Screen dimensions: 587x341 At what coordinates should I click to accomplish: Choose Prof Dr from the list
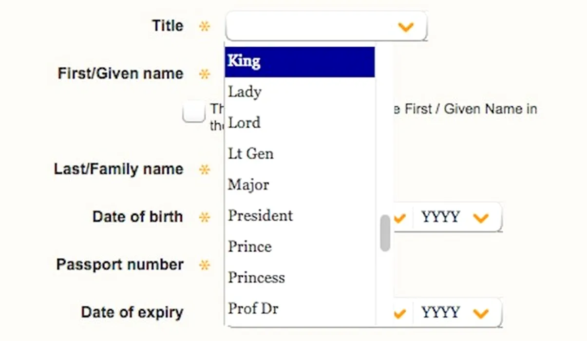[x=299, y=308]
